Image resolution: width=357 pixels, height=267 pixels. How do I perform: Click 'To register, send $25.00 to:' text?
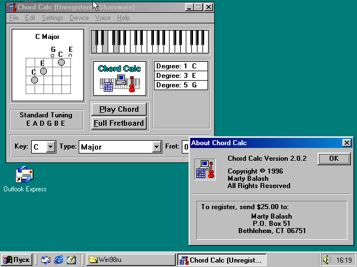tap(245, 207)
